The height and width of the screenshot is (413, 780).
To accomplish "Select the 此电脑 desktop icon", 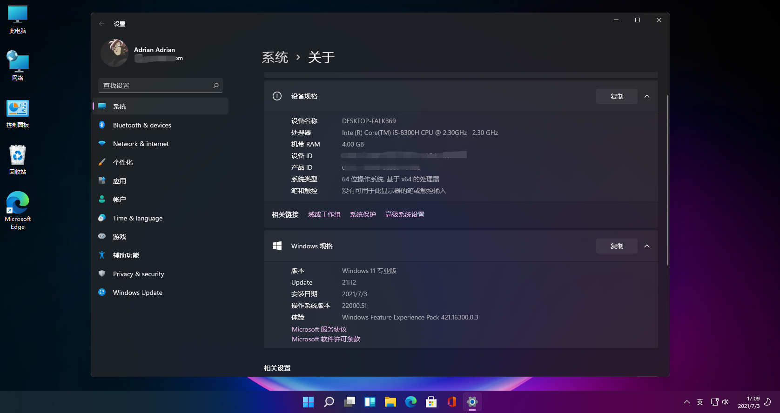I will click(x=18, y=20).
